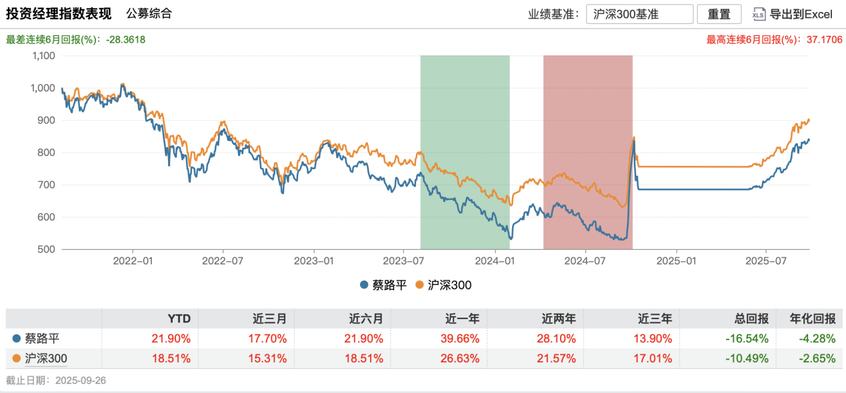
Task: Click the 年化回报 column header
Action: pyautogui.click(x=812, y=318)
